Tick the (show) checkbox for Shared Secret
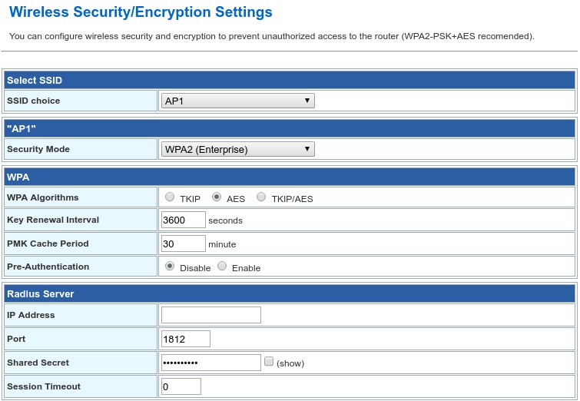Screen dimensions: 580x401 click(x=269, y=361)
